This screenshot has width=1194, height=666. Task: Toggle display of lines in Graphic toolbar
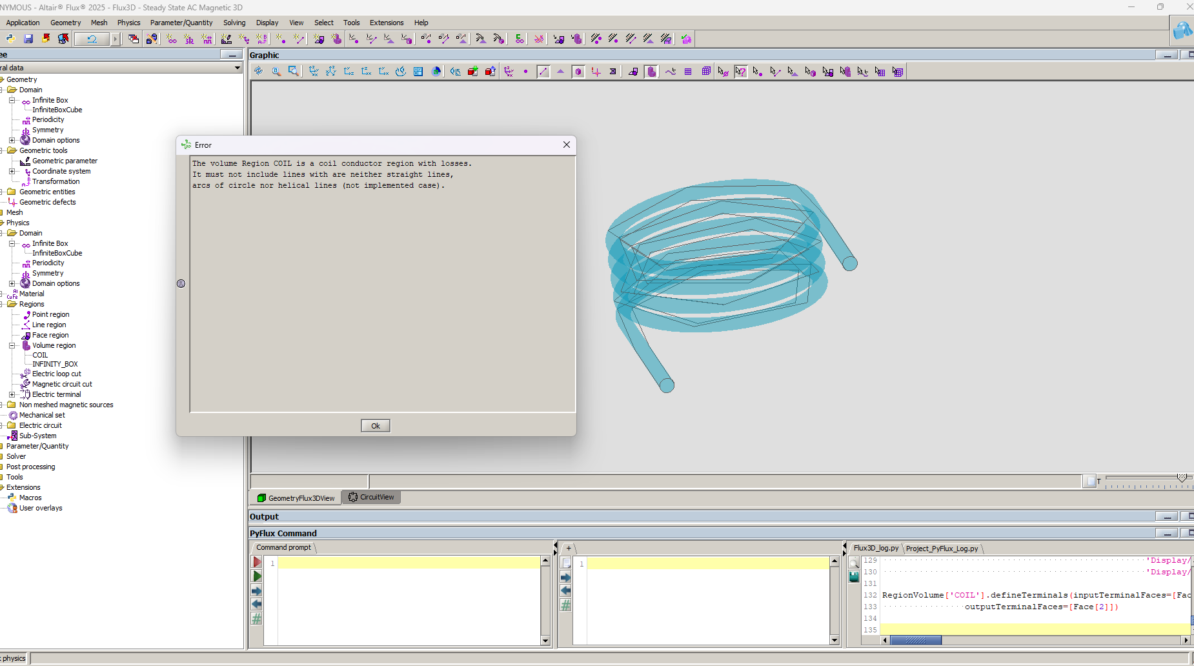pos(543,71)
